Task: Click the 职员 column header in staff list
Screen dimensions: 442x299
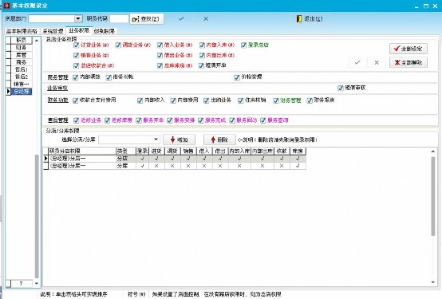Action: (21, 41)
